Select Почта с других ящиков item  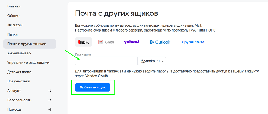pyautogui.click(x=27, y=44)
